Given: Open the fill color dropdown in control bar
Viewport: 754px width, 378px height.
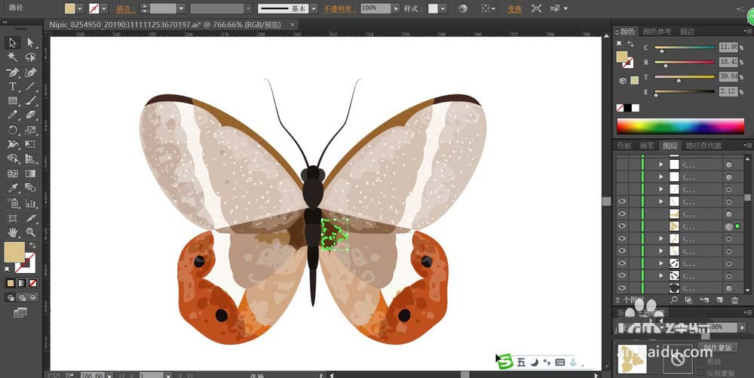Looking at the screenshot, I should (x=81, y=8).
